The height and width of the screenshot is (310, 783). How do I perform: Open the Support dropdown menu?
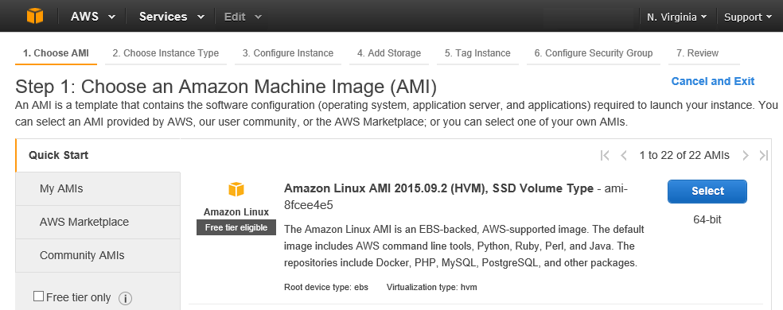tap(747, 17)
